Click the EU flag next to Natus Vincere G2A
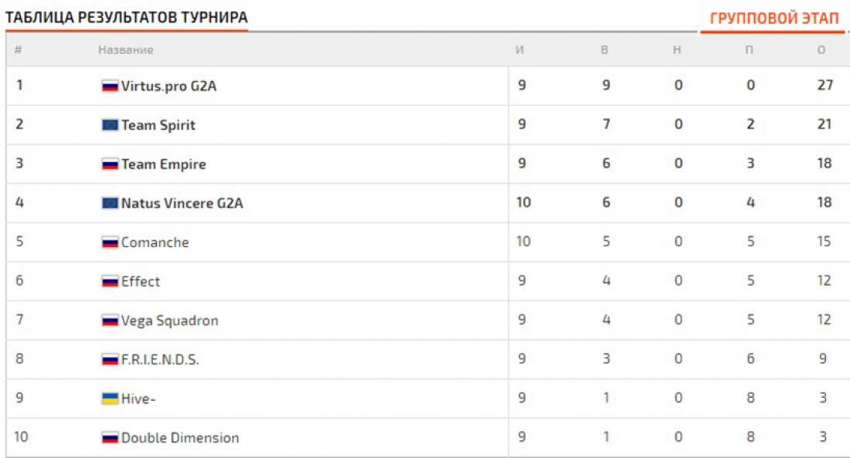 [x=110, y=203]
